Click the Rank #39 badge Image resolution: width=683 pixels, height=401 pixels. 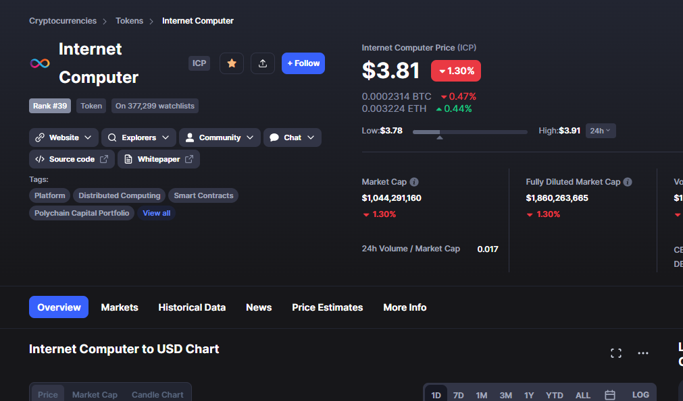tap(50, 106)
